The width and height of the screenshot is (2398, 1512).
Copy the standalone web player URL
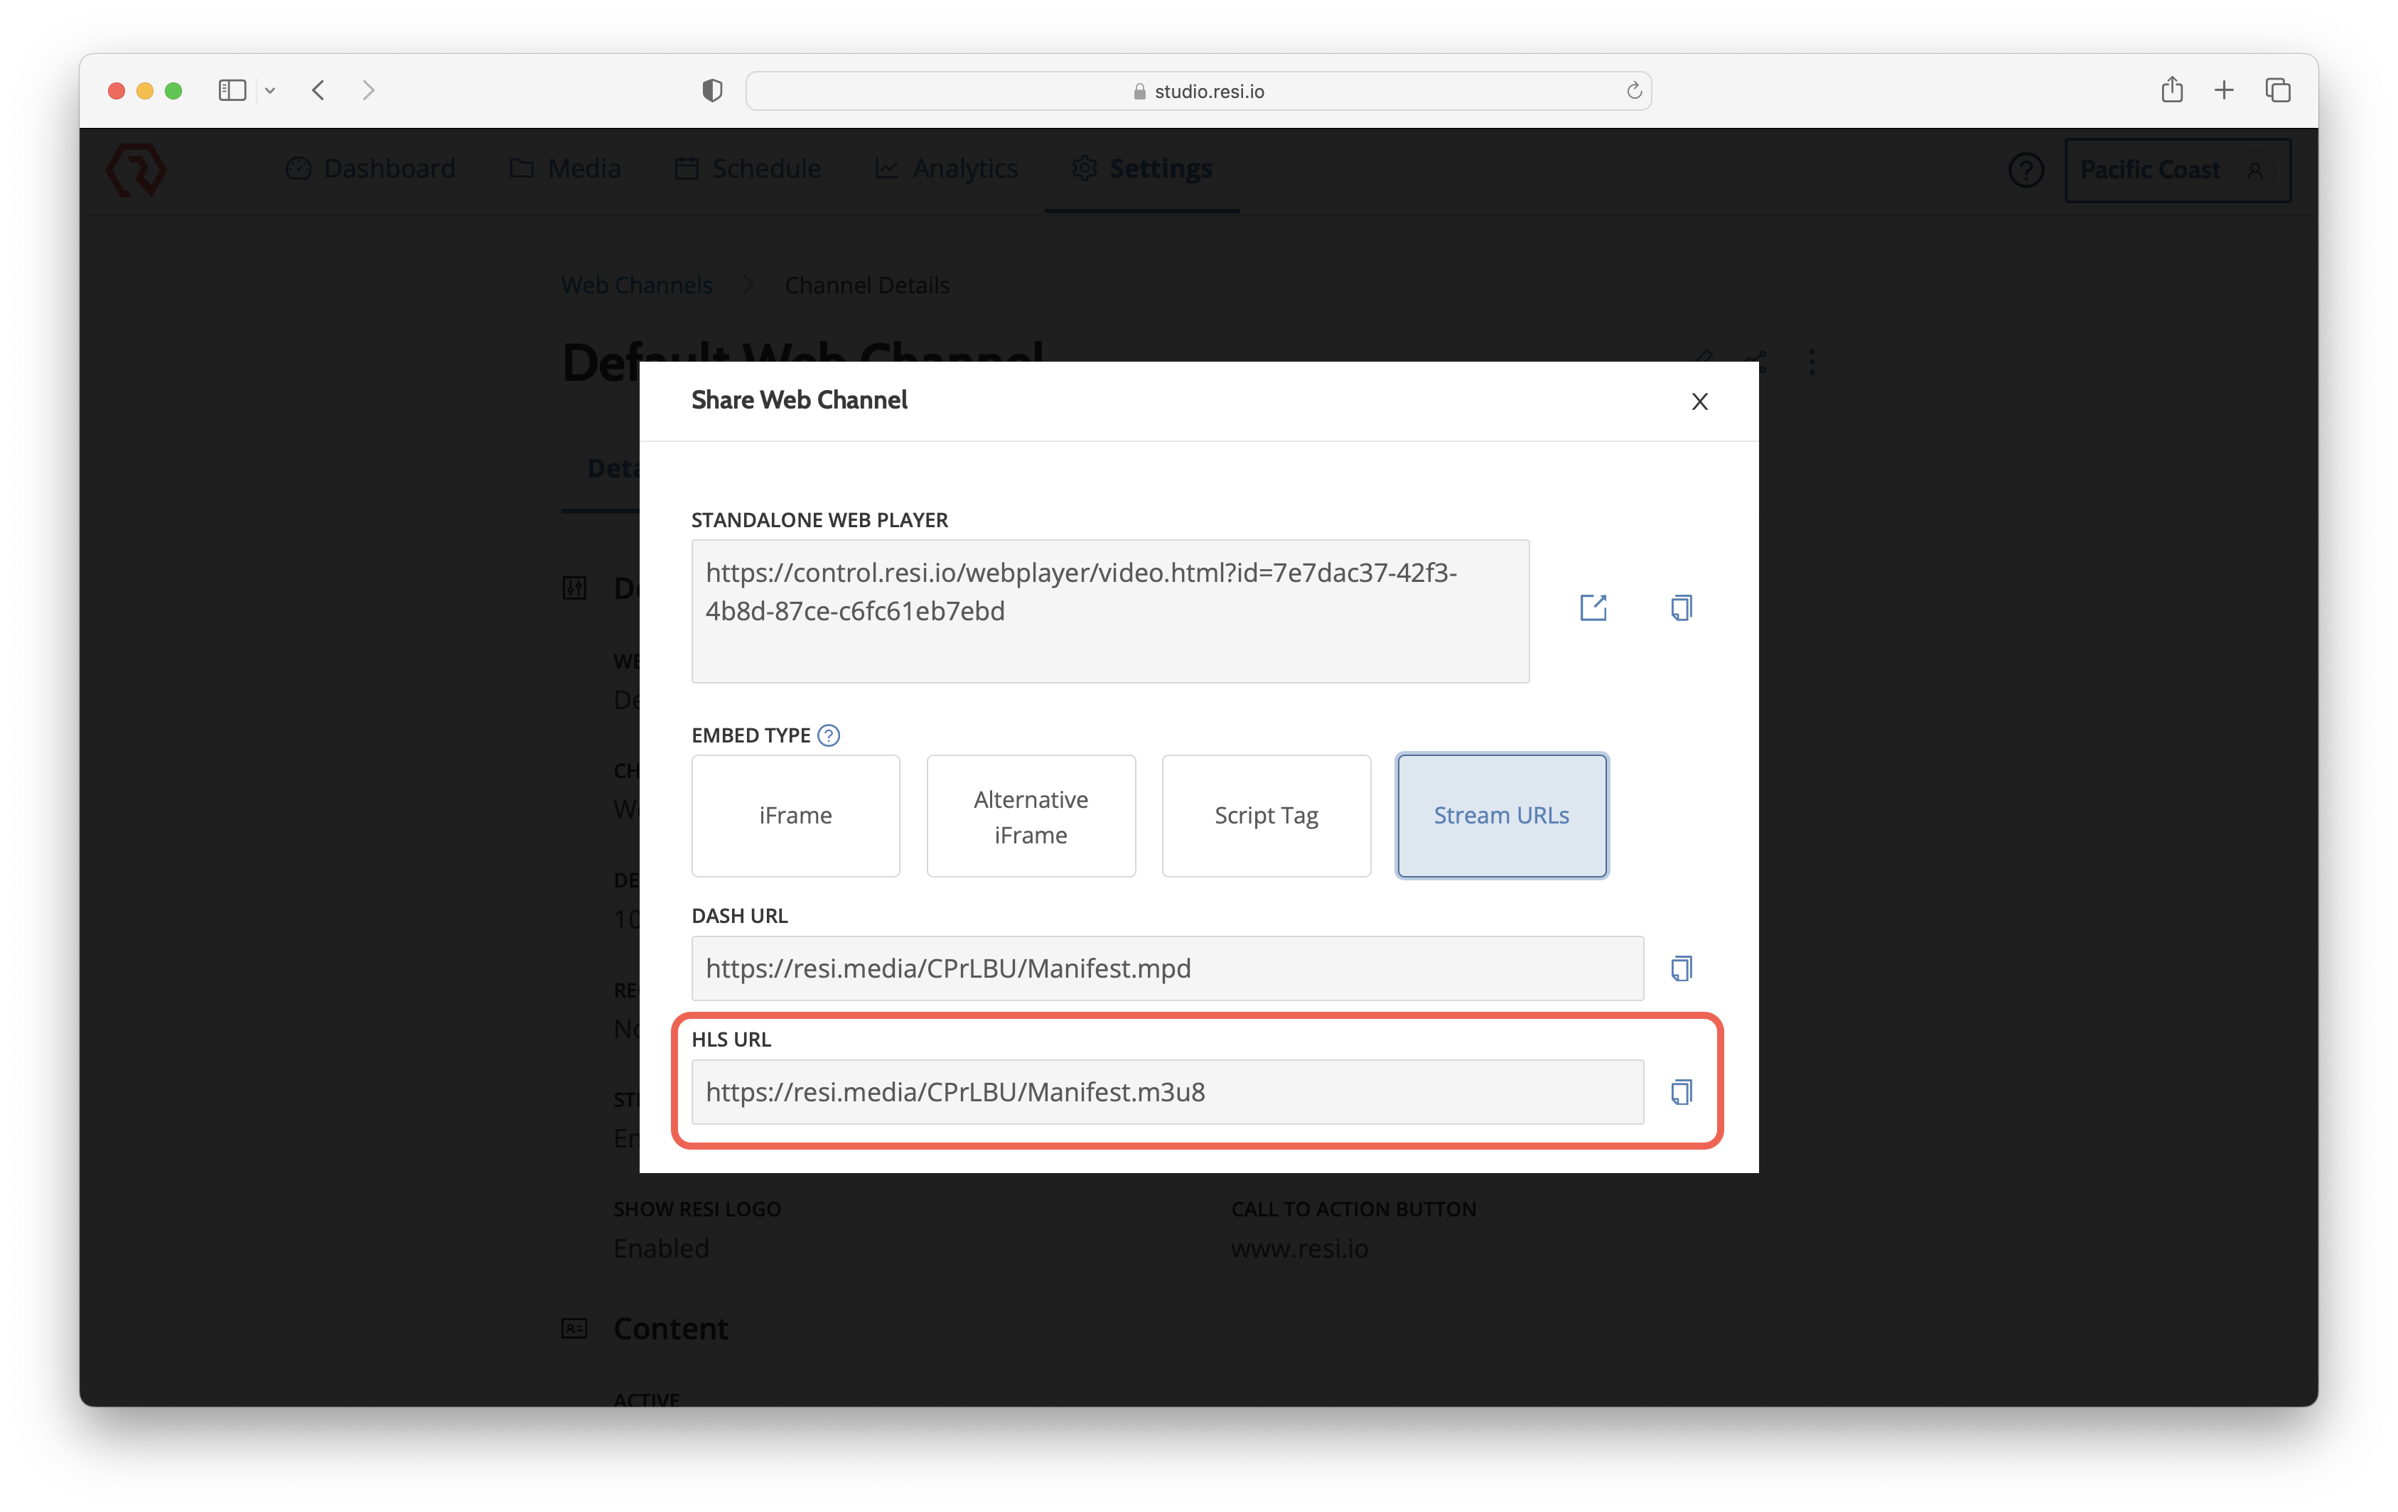coord(1681,607)
